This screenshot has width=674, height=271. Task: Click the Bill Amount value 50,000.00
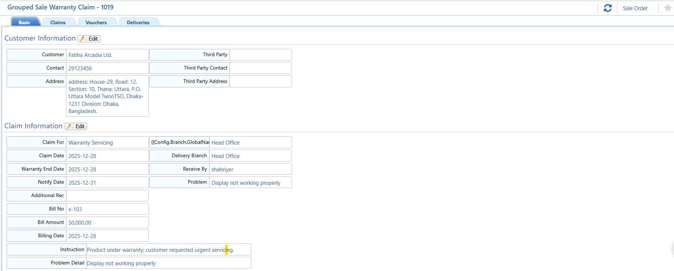80,223
